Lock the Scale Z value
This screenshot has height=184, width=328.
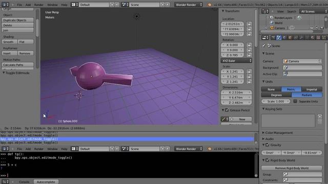(x=249, y=82)
